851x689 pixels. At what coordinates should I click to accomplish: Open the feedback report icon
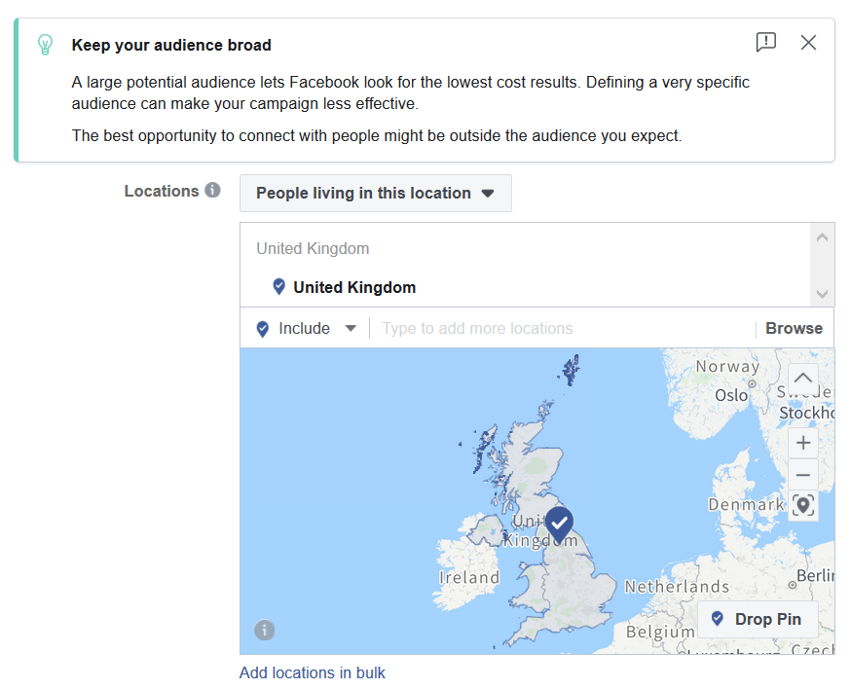pyautogui.click(x=765, y=42)
